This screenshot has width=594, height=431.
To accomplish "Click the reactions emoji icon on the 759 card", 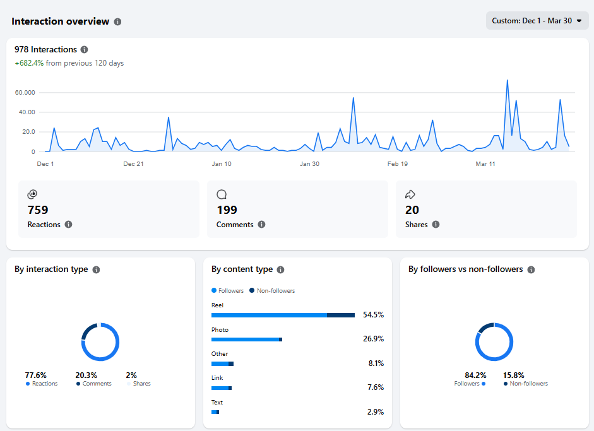I will pos(32,194).
